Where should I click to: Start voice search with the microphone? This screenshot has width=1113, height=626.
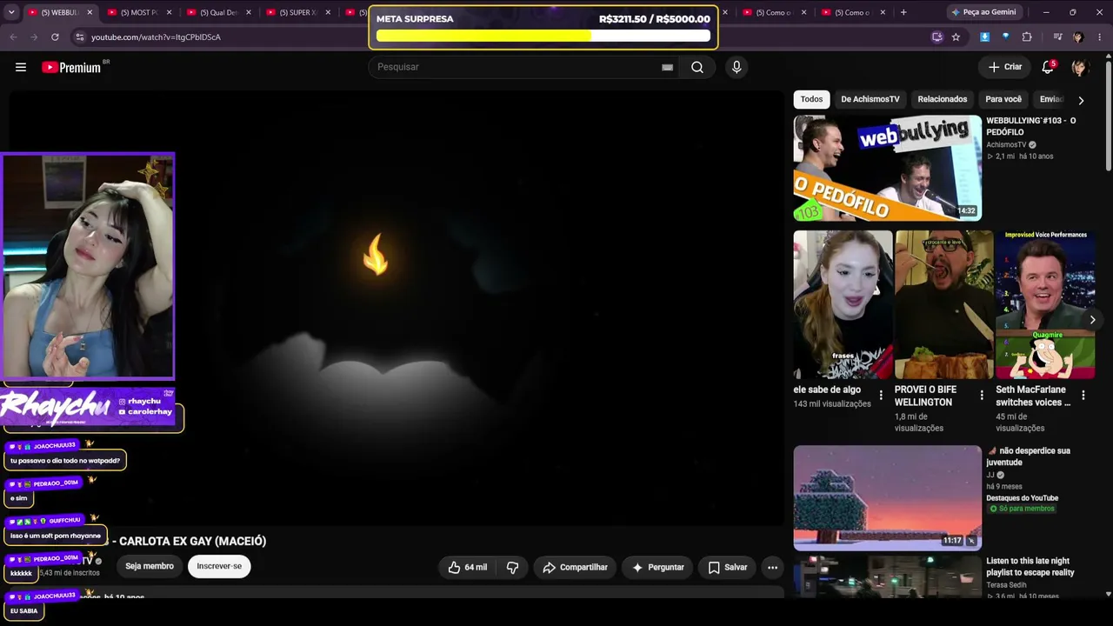[x=736, y=67]
